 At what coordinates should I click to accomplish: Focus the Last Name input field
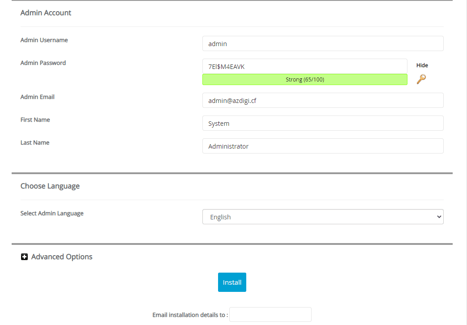322,146
